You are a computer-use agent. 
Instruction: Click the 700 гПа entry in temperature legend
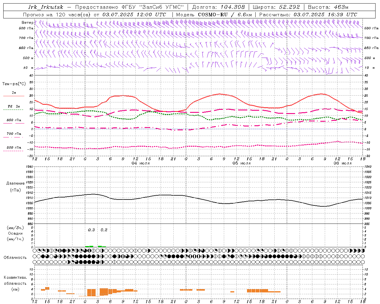click(x=14, y=134)
